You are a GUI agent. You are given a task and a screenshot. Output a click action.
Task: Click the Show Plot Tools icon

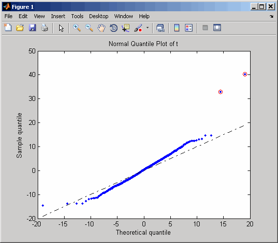tap(217, 28)
